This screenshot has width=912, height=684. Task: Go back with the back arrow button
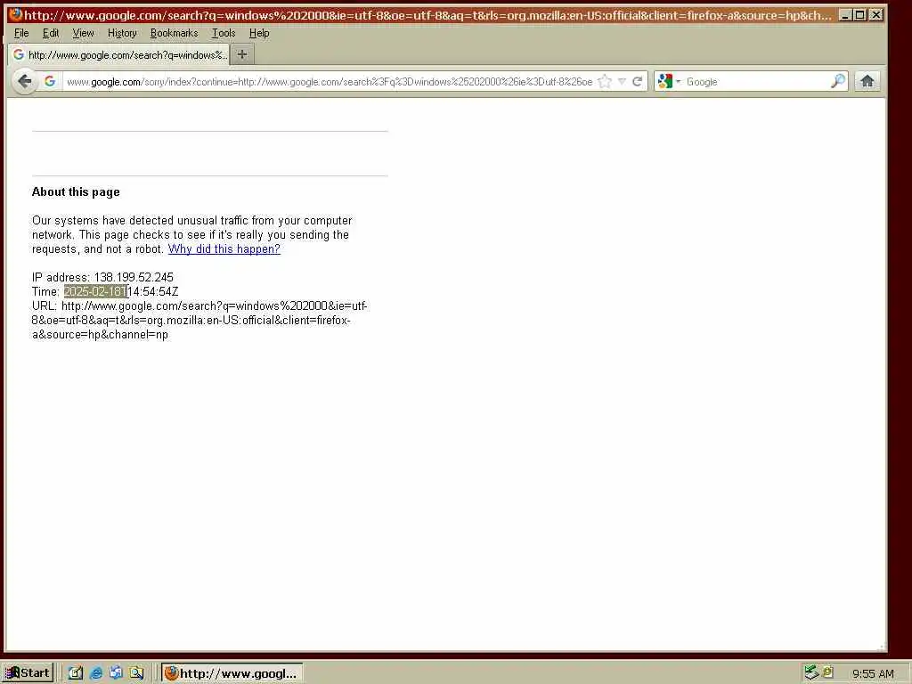pyautogui.click(x=24, y=81)
